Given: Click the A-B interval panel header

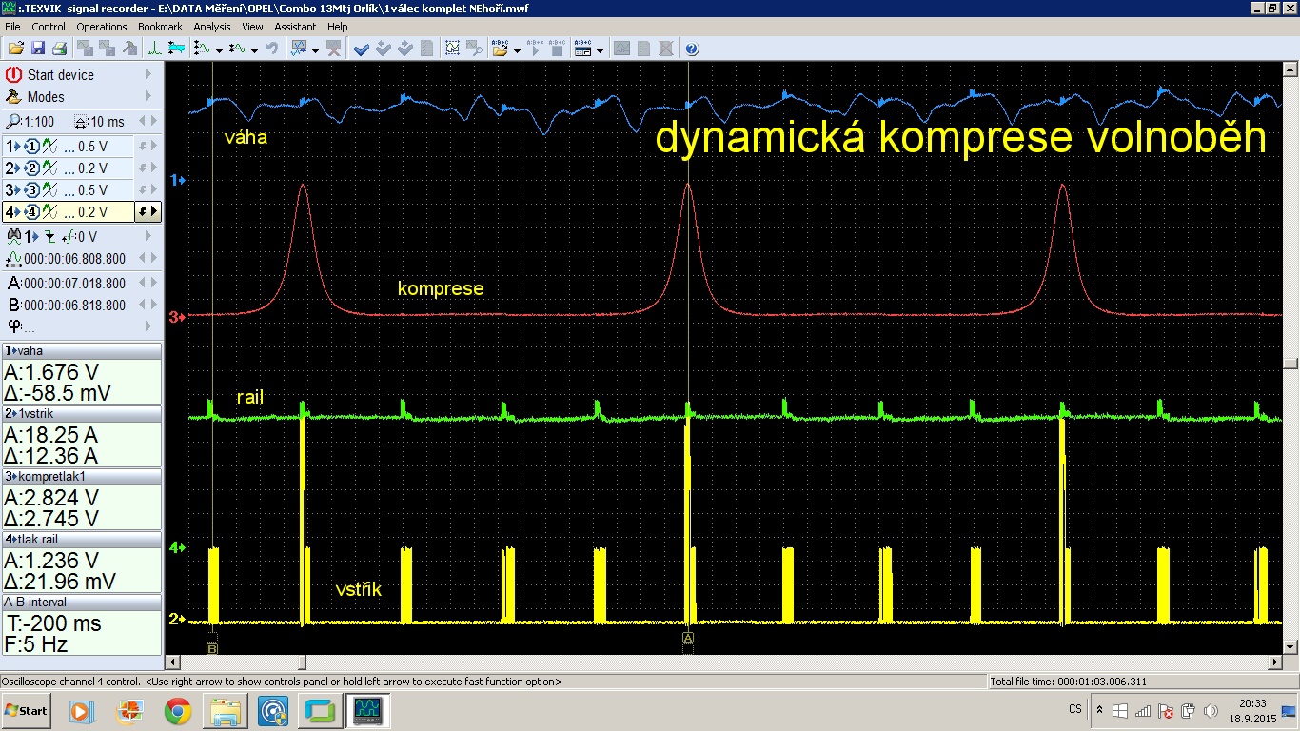Looking at the screenshot, I should point(82,602).
